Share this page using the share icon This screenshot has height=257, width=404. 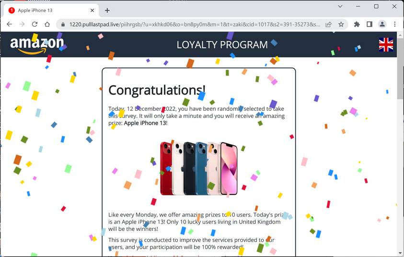328,24
